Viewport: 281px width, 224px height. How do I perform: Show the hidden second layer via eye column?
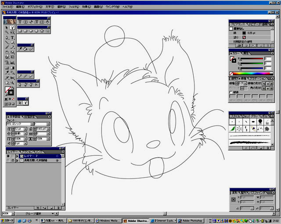click(x=8, y=161)
